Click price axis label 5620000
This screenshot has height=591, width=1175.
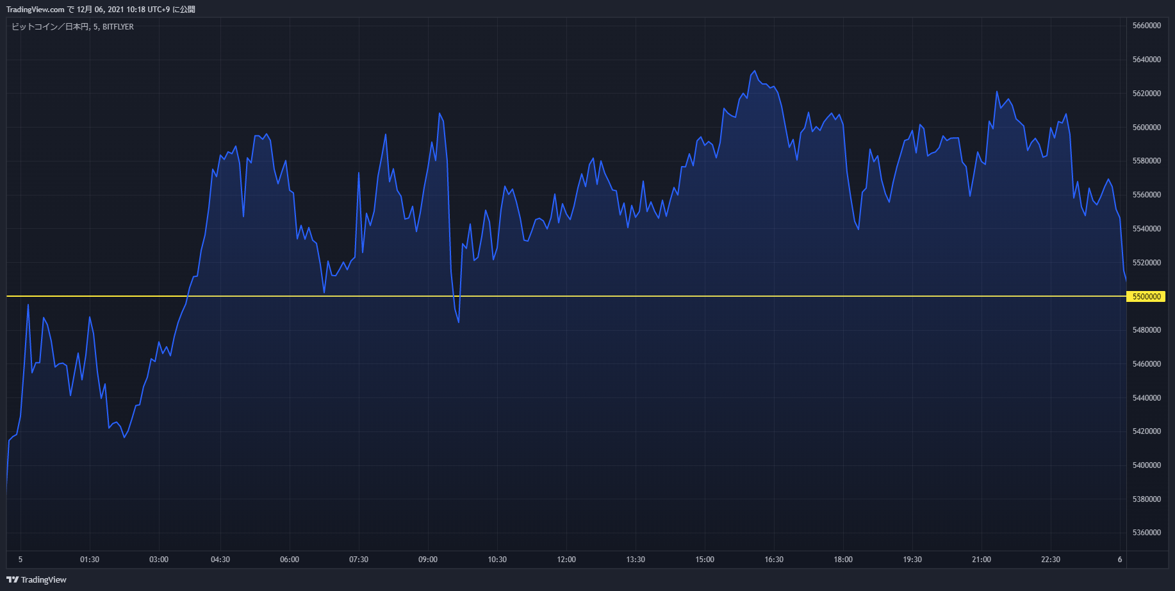1146,94
